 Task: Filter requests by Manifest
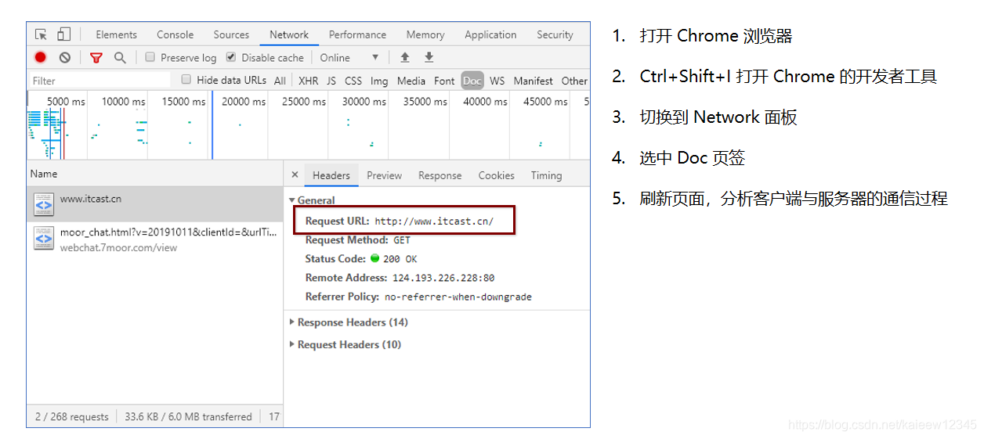pyautogui.click(x=533, y=81)
